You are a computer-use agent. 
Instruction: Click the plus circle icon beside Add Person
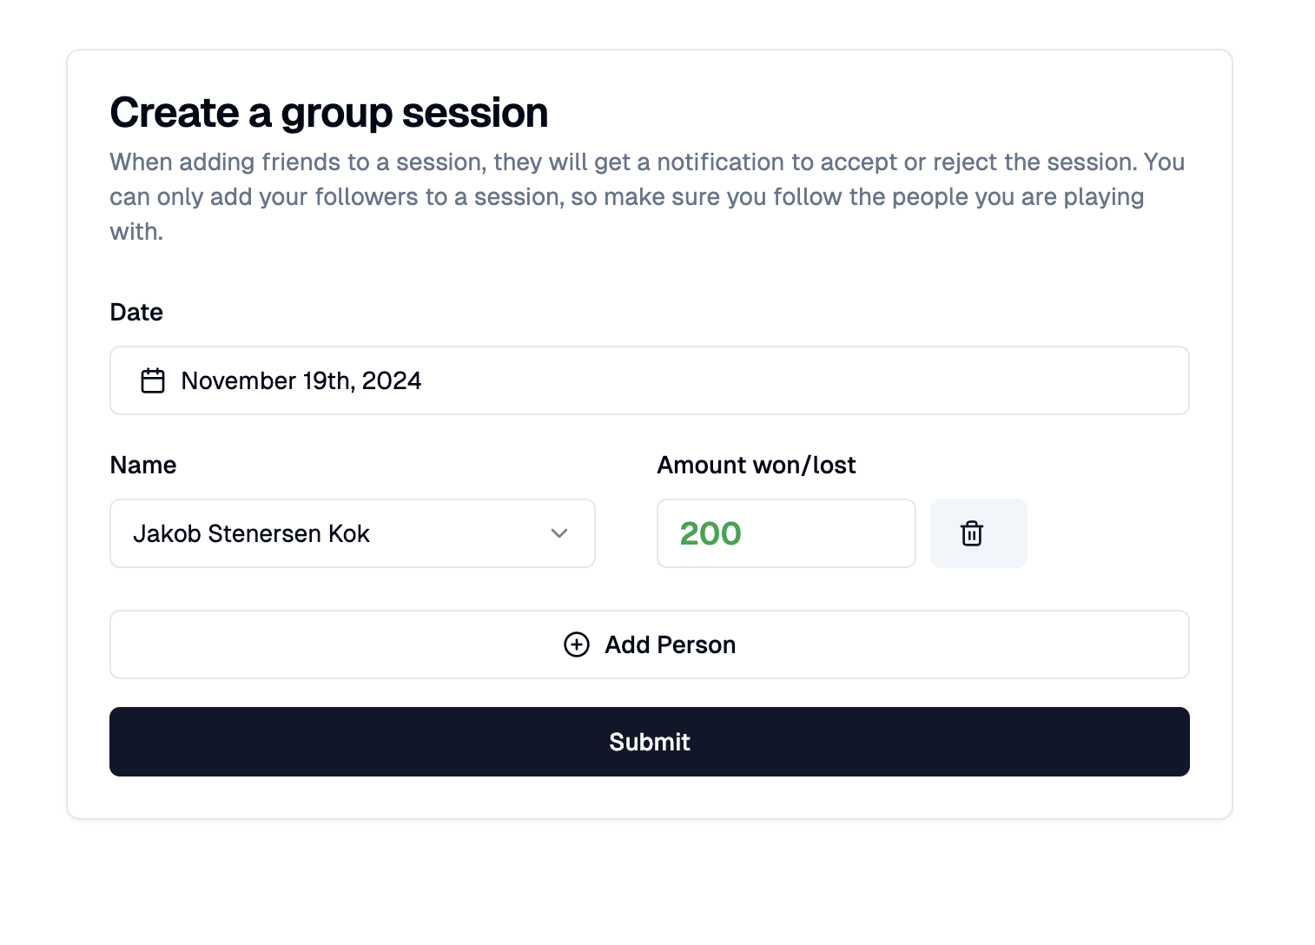tap(577, 644)
